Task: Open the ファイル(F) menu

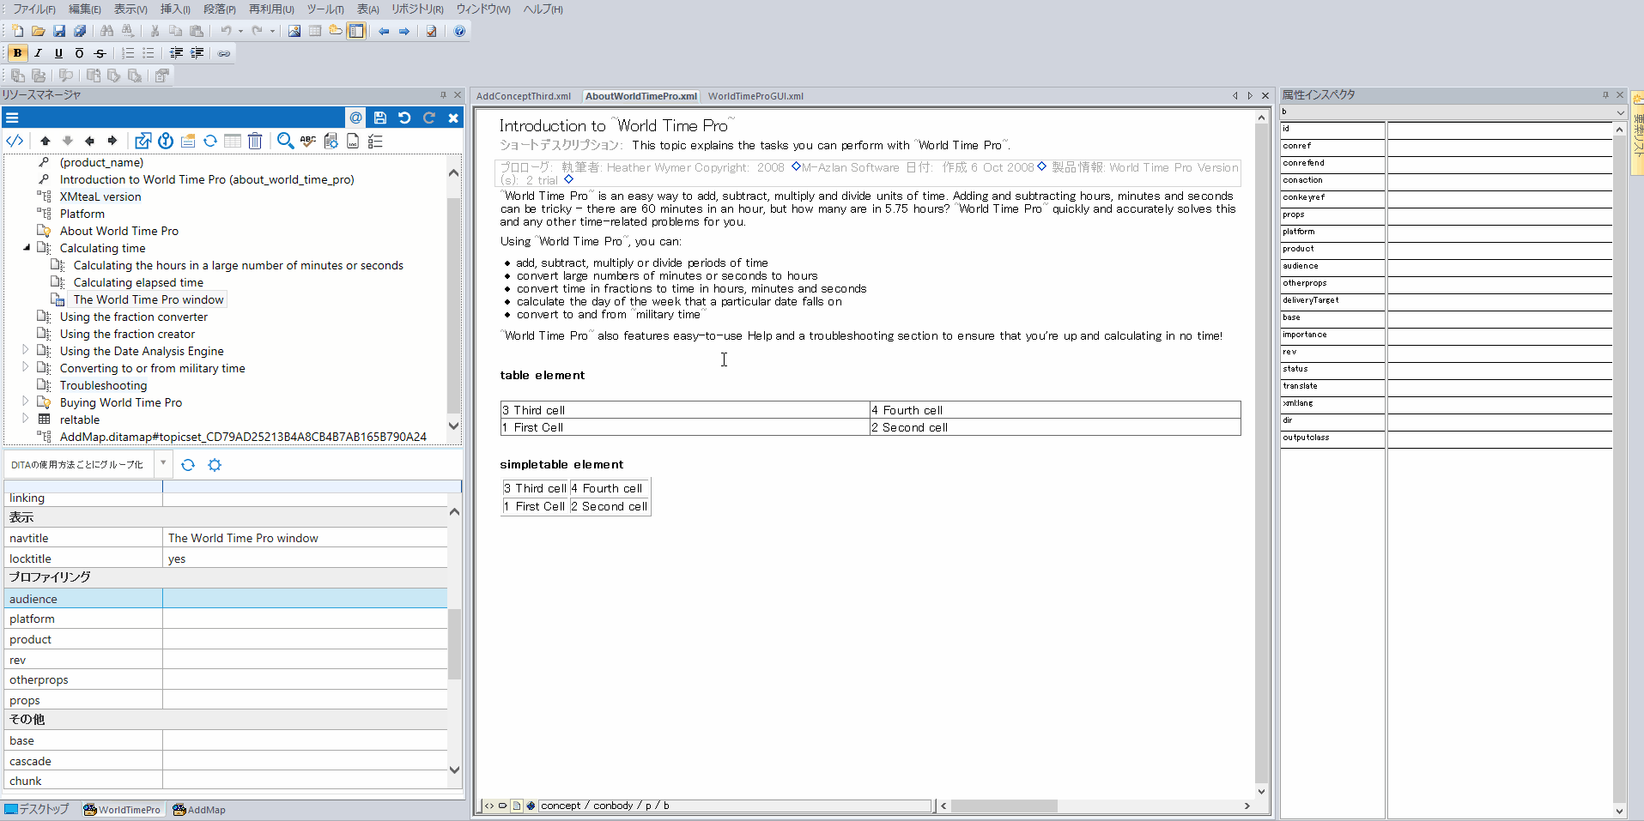Action: (34, 9)
